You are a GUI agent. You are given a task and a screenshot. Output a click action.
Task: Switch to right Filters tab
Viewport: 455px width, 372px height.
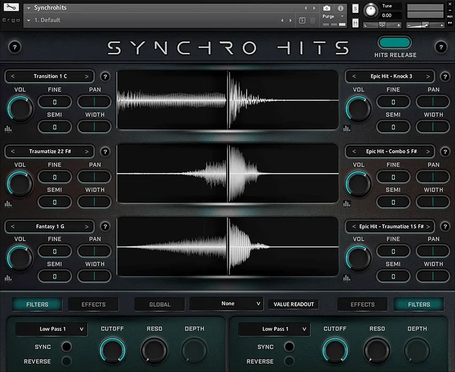pos(419,304)
